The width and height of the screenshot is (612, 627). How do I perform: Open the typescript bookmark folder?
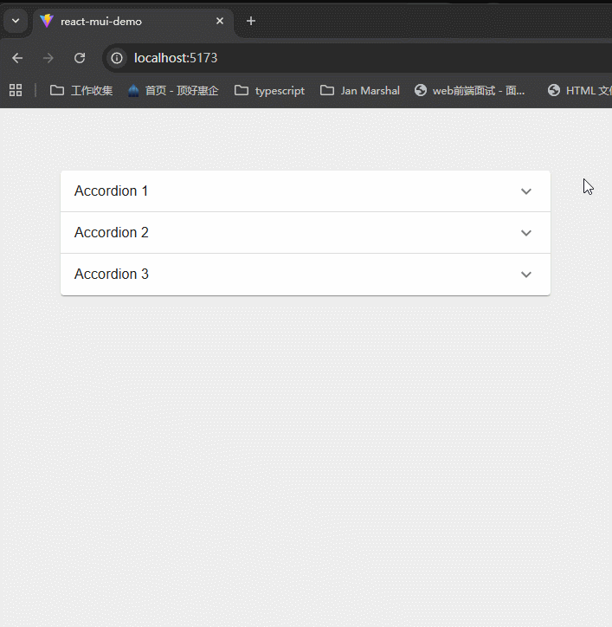269,90
